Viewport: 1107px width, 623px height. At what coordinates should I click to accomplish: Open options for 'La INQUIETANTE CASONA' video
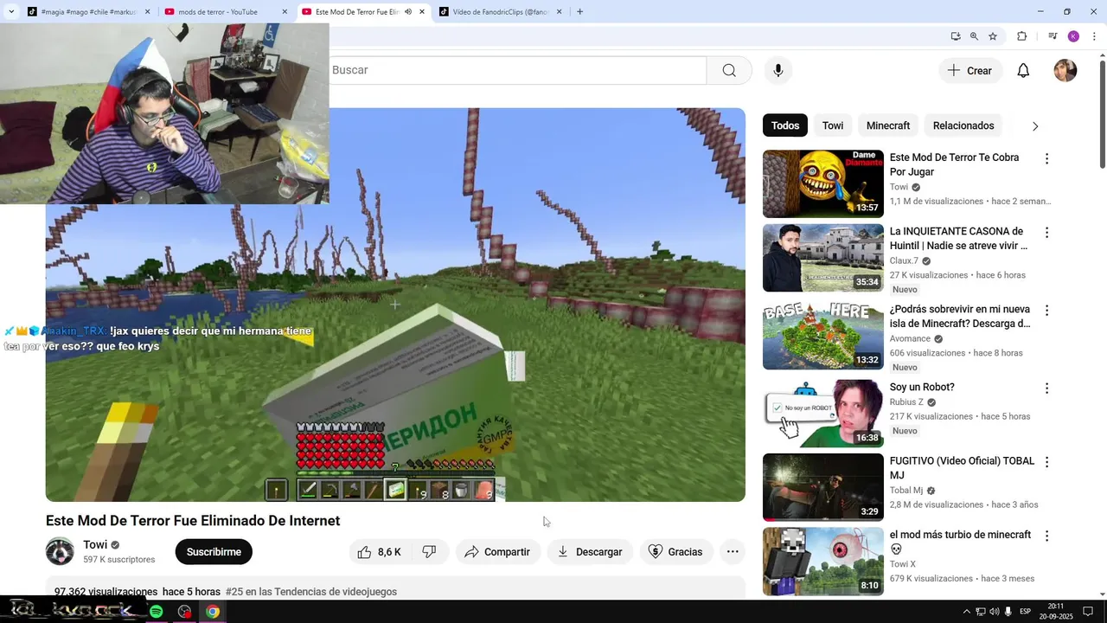point(1046,233)
